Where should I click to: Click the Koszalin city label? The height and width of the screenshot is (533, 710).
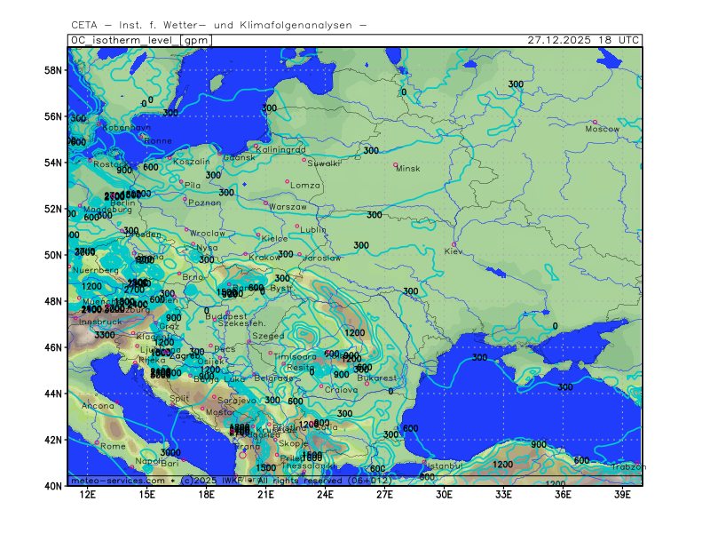pyautogui.click(x=192, y=162)
